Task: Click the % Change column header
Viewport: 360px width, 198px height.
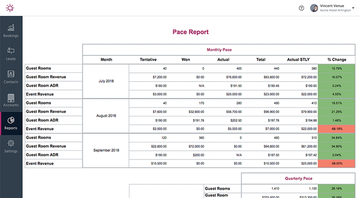Action: 337,60
